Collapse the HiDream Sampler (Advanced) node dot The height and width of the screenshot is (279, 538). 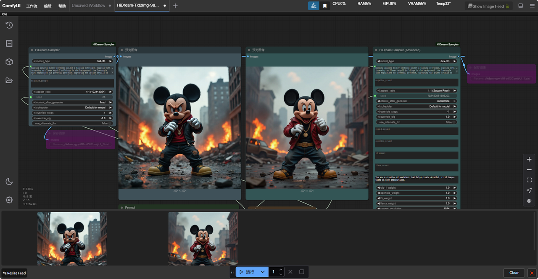[x=376, y=50]
